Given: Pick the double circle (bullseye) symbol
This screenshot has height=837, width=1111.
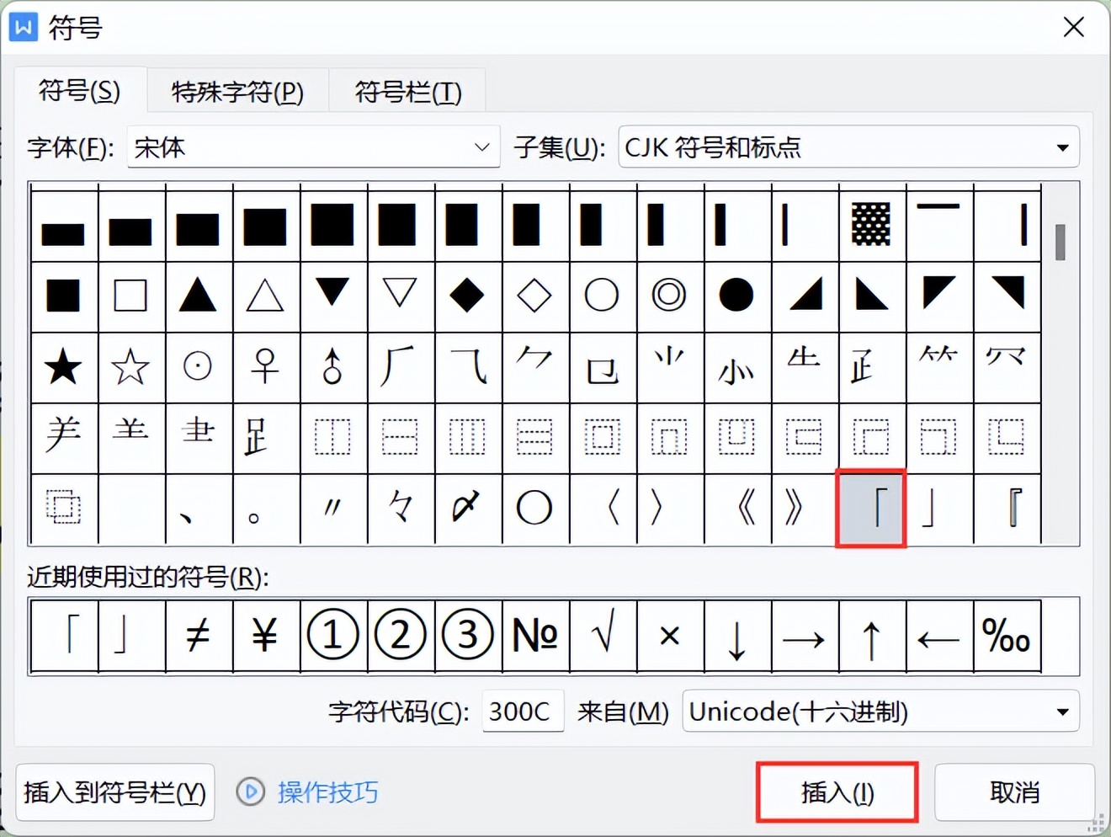Looking at the screenshot, I should 669,296.
